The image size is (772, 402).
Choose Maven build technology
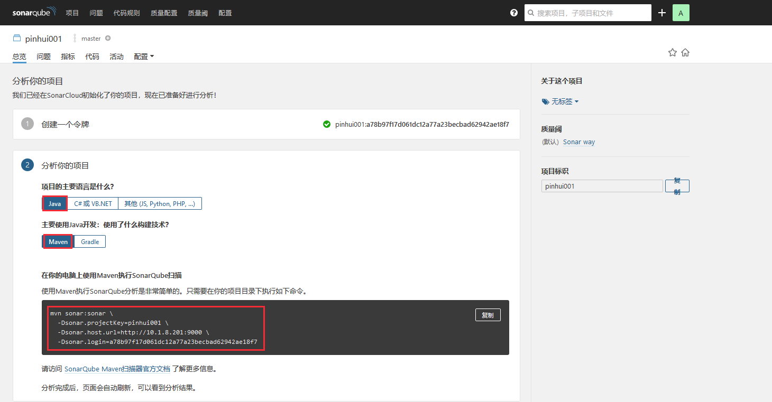(58, 241)
